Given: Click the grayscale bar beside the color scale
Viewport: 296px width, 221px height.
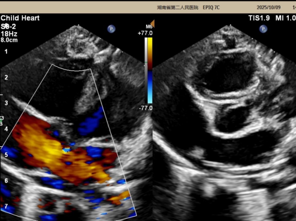Looking at the screenshot, I should pyautogui.click(x=146, y=70).
